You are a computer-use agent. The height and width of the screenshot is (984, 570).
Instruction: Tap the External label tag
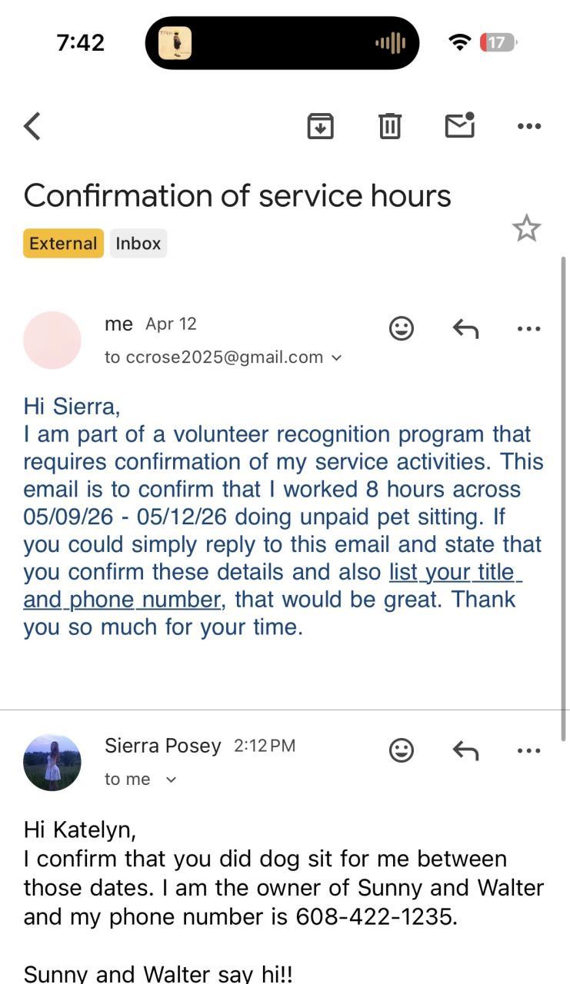63,244
